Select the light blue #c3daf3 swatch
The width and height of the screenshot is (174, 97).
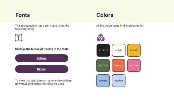click(x=119, y=81)
